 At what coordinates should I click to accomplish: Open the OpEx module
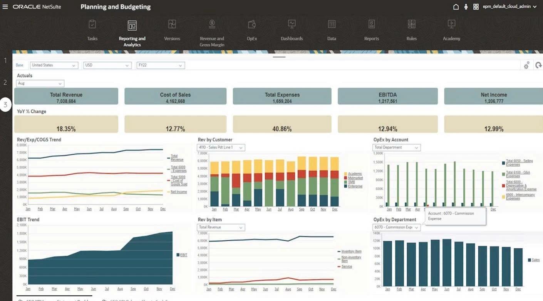[x=252, y=29]
